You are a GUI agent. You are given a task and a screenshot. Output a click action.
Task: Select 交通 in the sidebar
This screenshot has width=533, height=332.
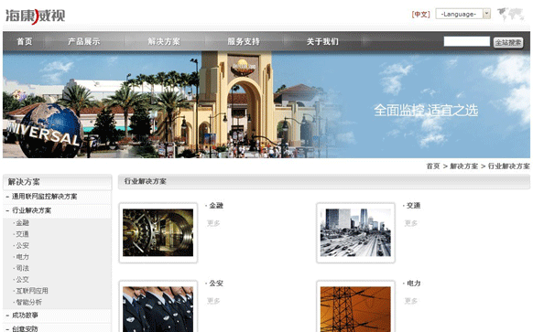coord(22,234)
